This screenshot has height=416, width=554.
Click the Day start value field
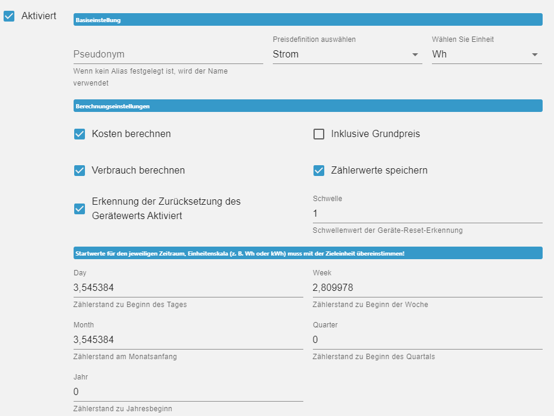[x=188, y=288]
